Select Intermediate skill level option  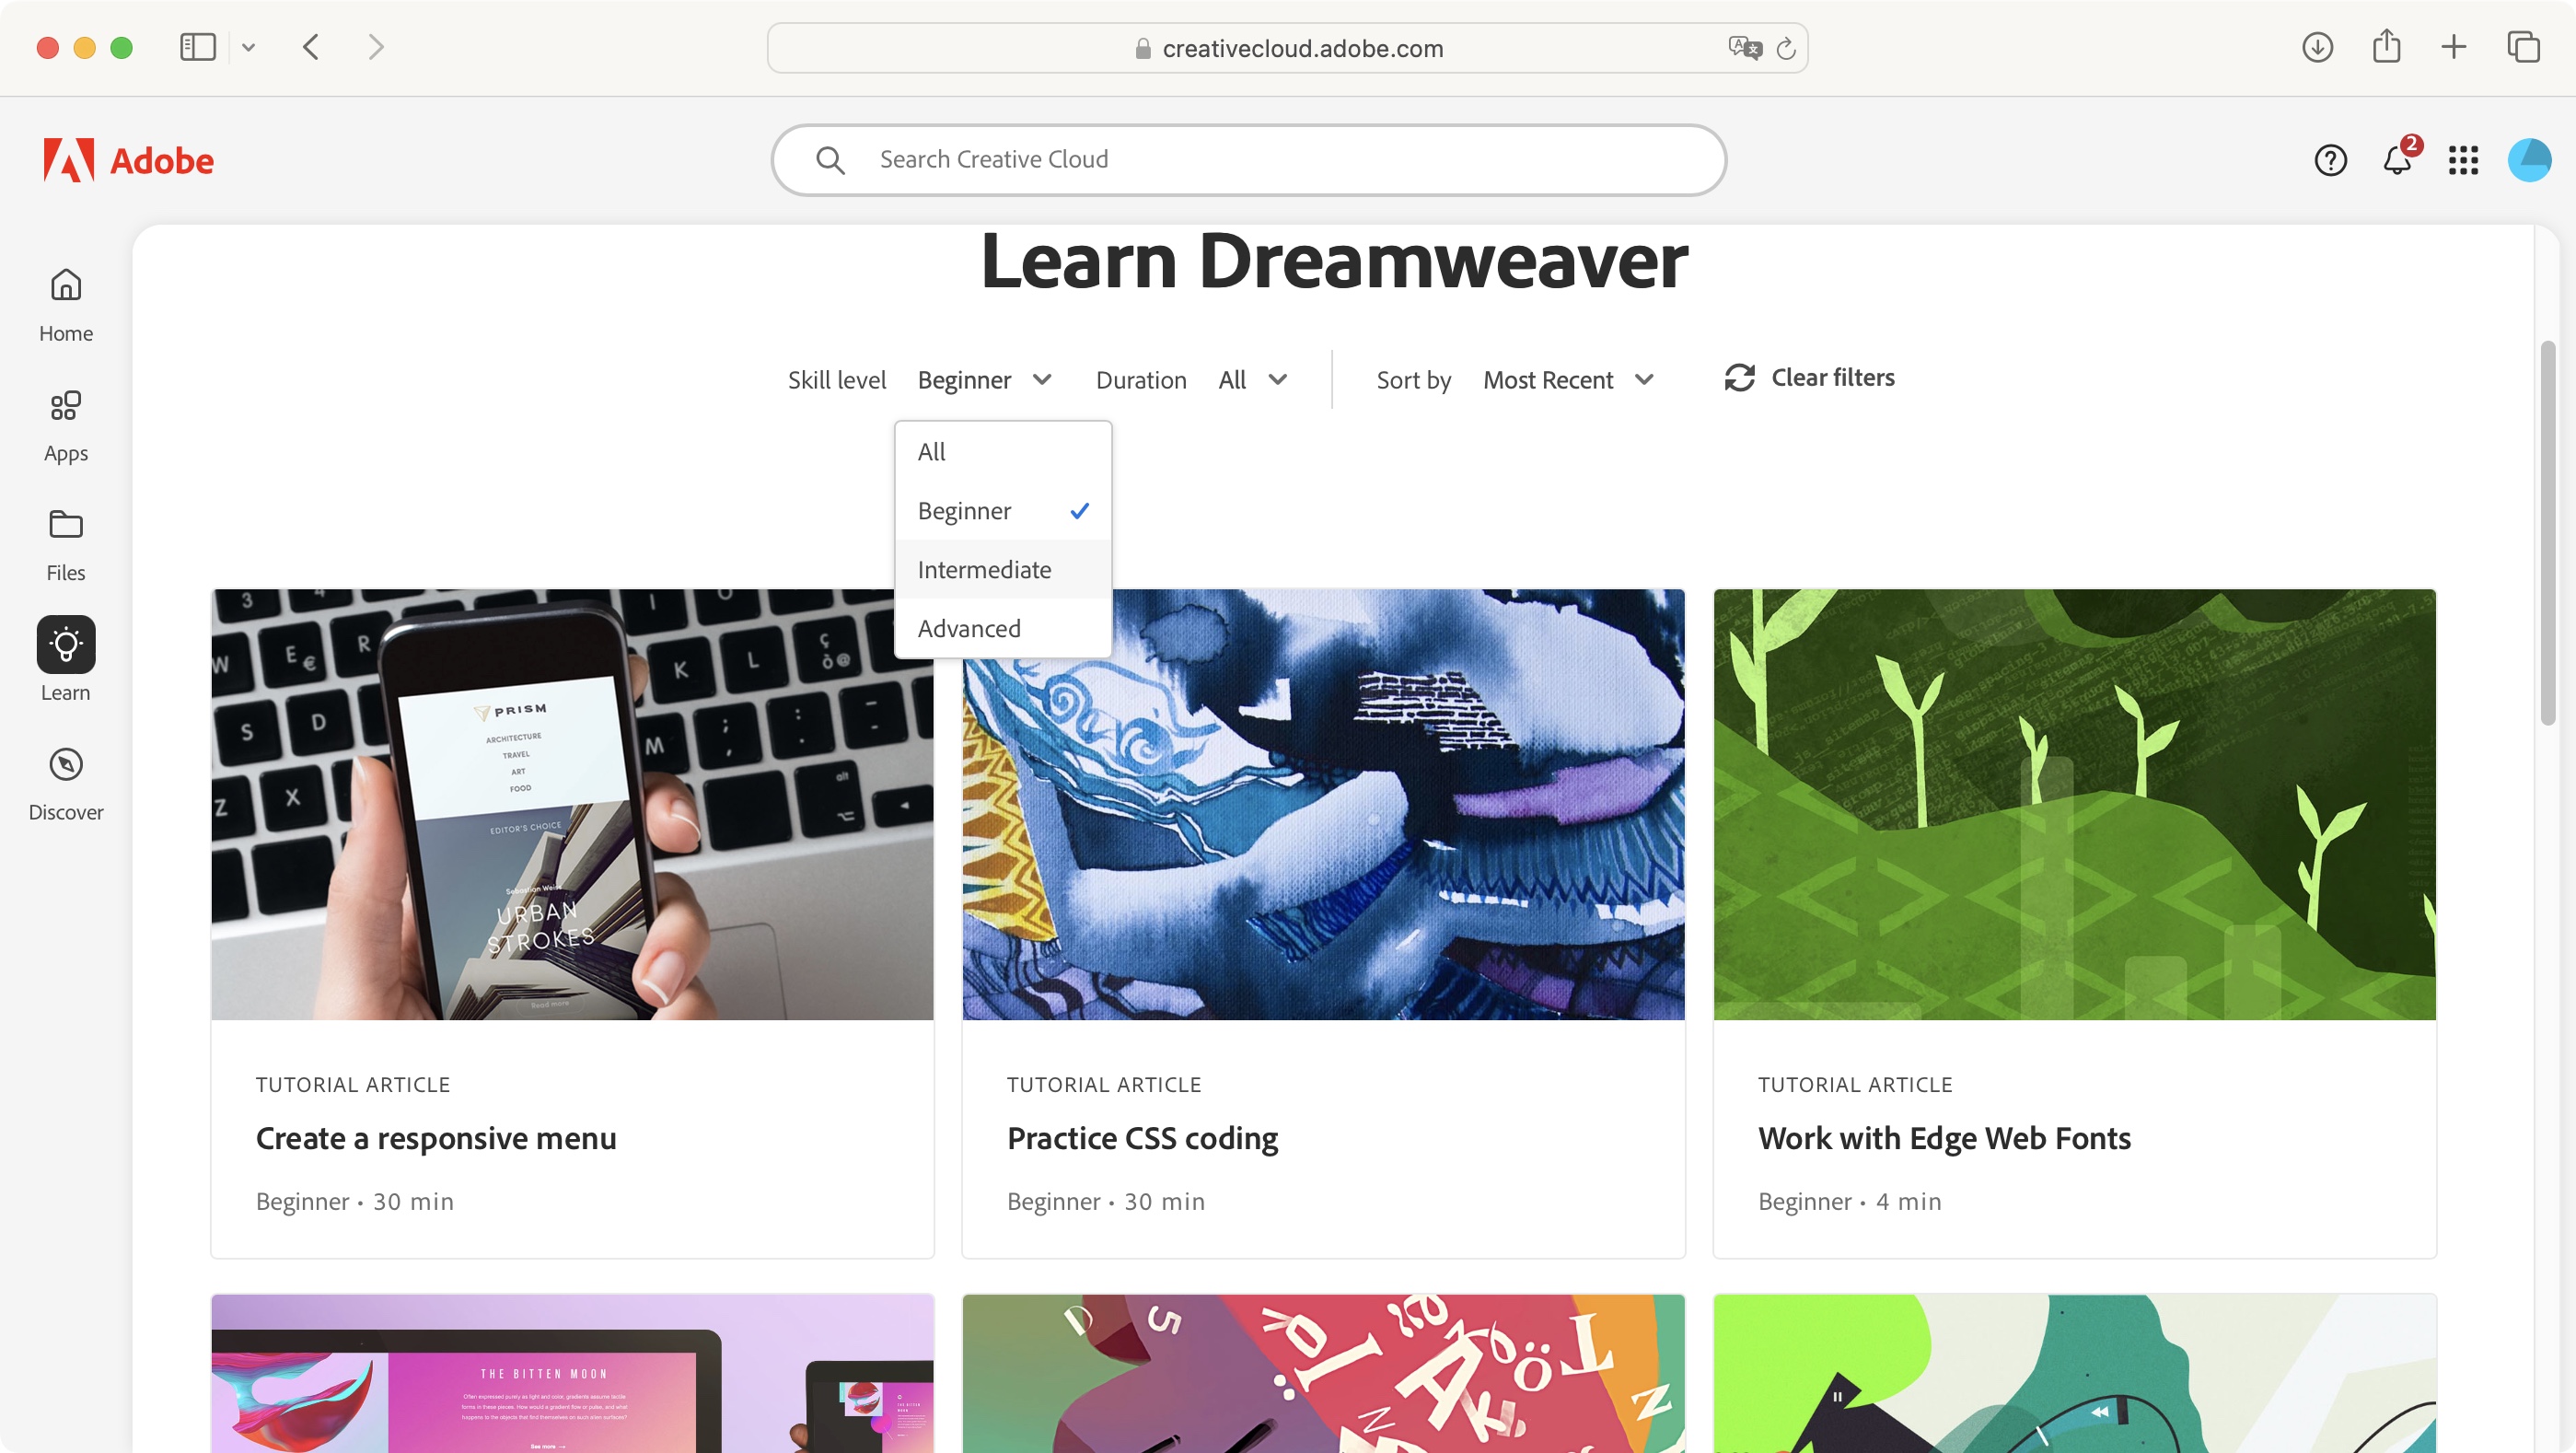tap(985, 570)
